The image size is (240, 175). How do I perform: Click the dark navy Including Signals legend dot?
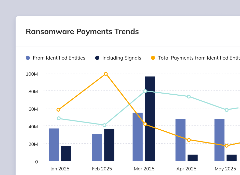point(97,58)
